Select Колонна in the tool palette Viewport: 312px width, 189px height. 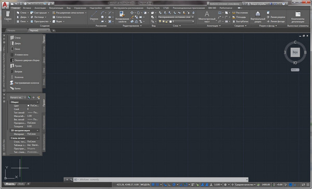point(17,77)
